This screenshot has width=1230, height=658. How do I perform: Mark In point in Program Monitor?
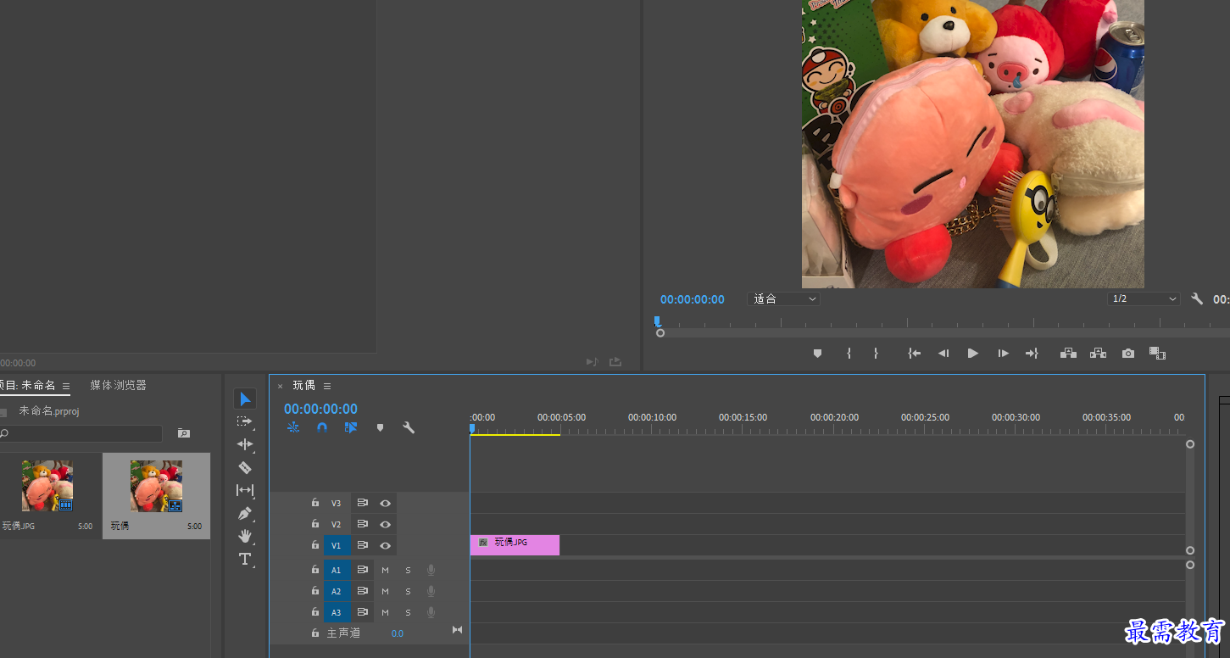(x=849, y=354)
